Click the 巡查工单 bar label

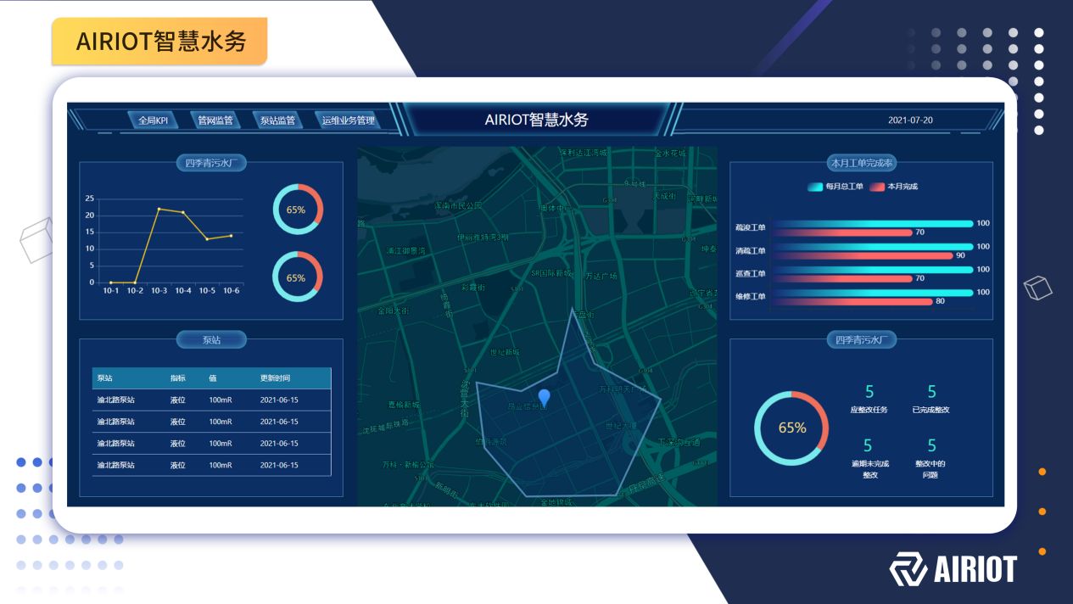point(751,274)
